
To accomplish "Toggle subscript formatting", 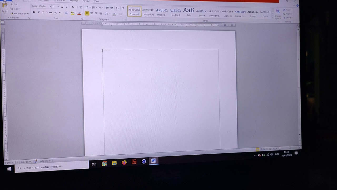I will point(55,13).
